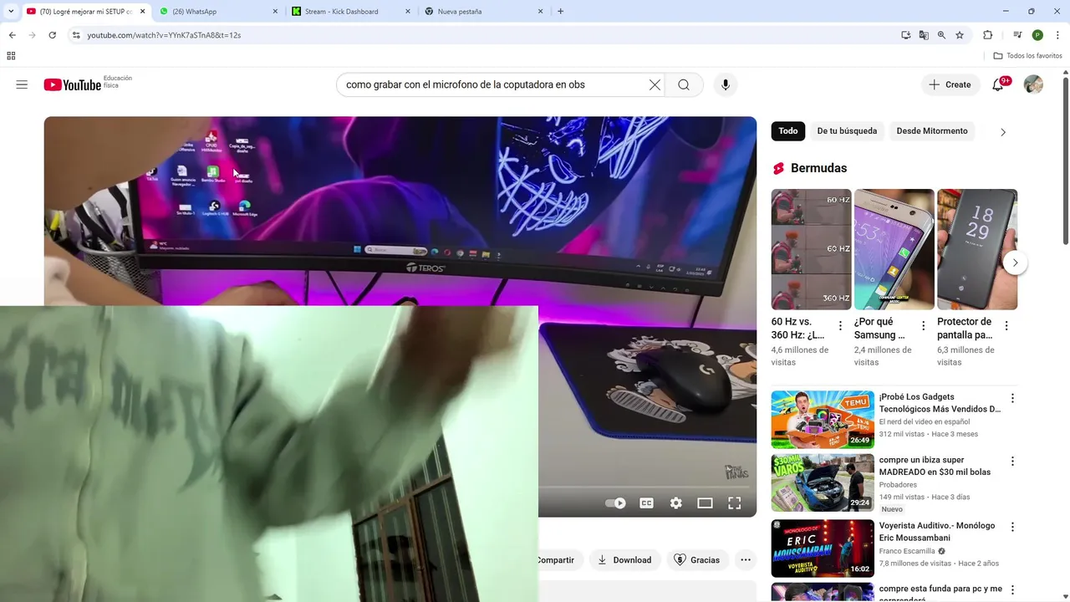The width and height of the screenshot is (1070, 602).
Task: Open options for ibiza super MADREADO video
Action: 1012,462
